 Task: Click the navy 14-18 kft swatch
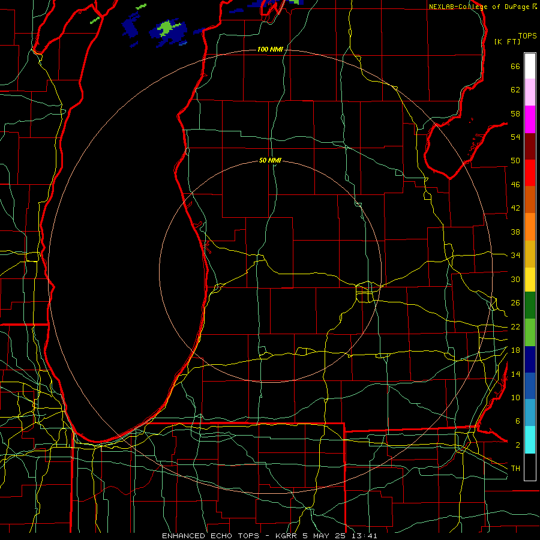(x=530, y=359)
